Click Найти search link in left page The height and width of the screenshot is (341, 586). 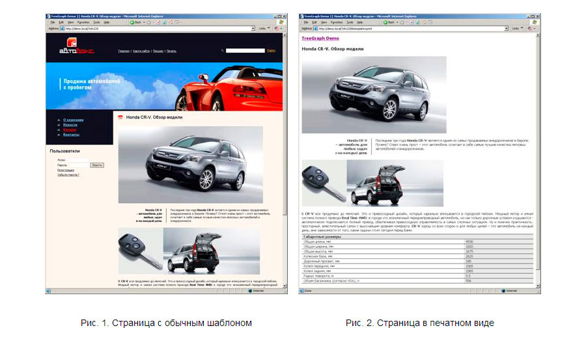click(271, 50)
